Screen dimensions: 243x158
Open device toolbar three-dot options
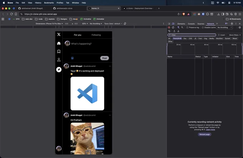164,24
